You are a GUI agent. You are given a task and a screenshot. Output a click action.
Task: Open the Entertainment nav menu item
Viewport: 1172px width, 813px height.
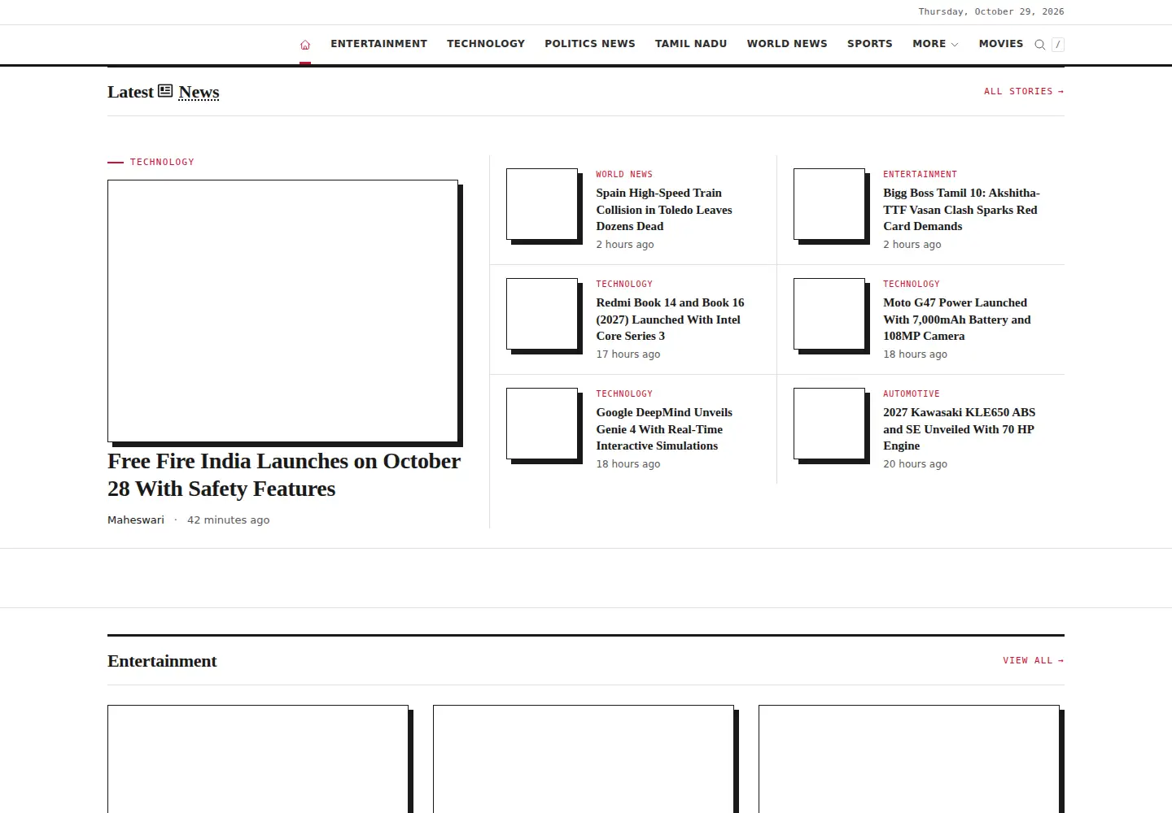(x=378, y=44)
